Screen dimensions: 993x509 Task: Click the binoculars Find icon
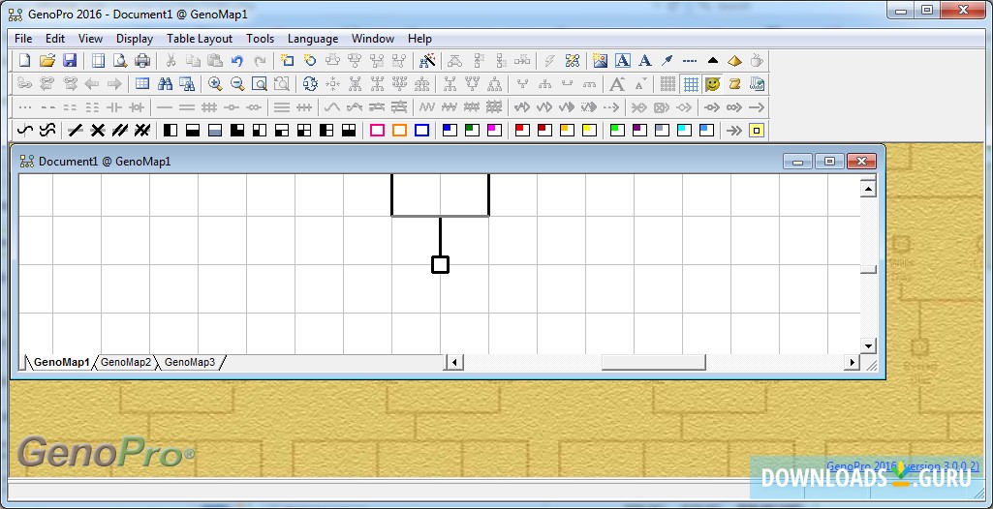pyautogui.click(x=166, y=84)
